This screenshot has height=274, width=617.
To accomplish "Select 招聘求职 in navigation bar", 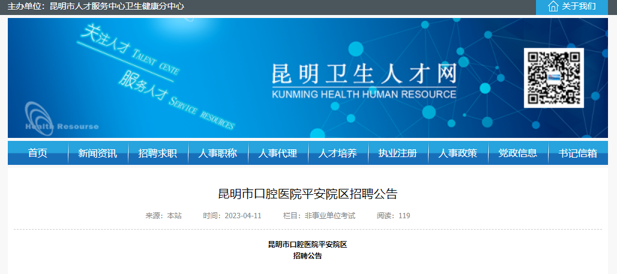I will (x=158, y=153).
